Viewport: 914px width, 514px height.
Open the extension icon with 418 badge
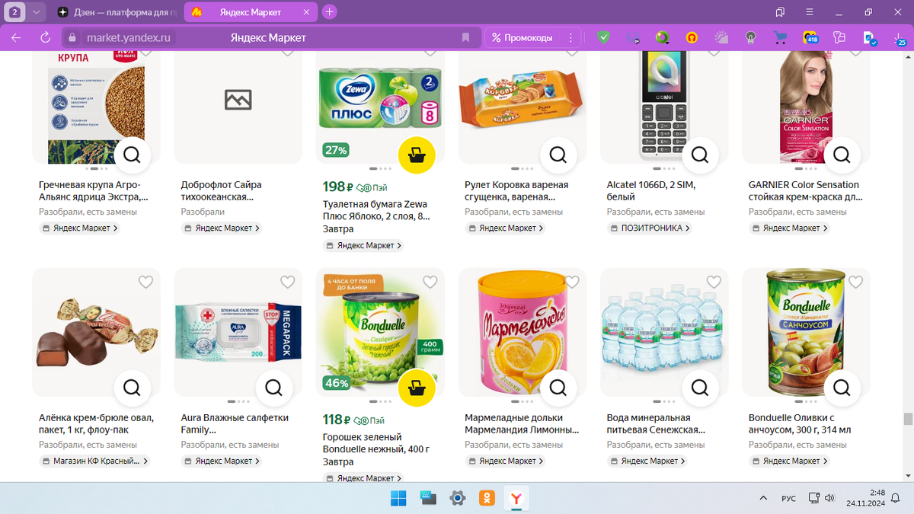[x=810, y=37]
